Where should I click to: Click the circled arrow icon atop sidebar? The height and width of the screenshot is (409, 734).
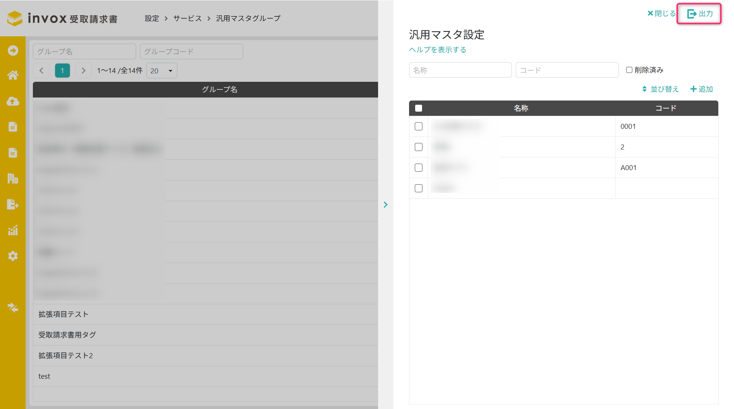point(13,50)
